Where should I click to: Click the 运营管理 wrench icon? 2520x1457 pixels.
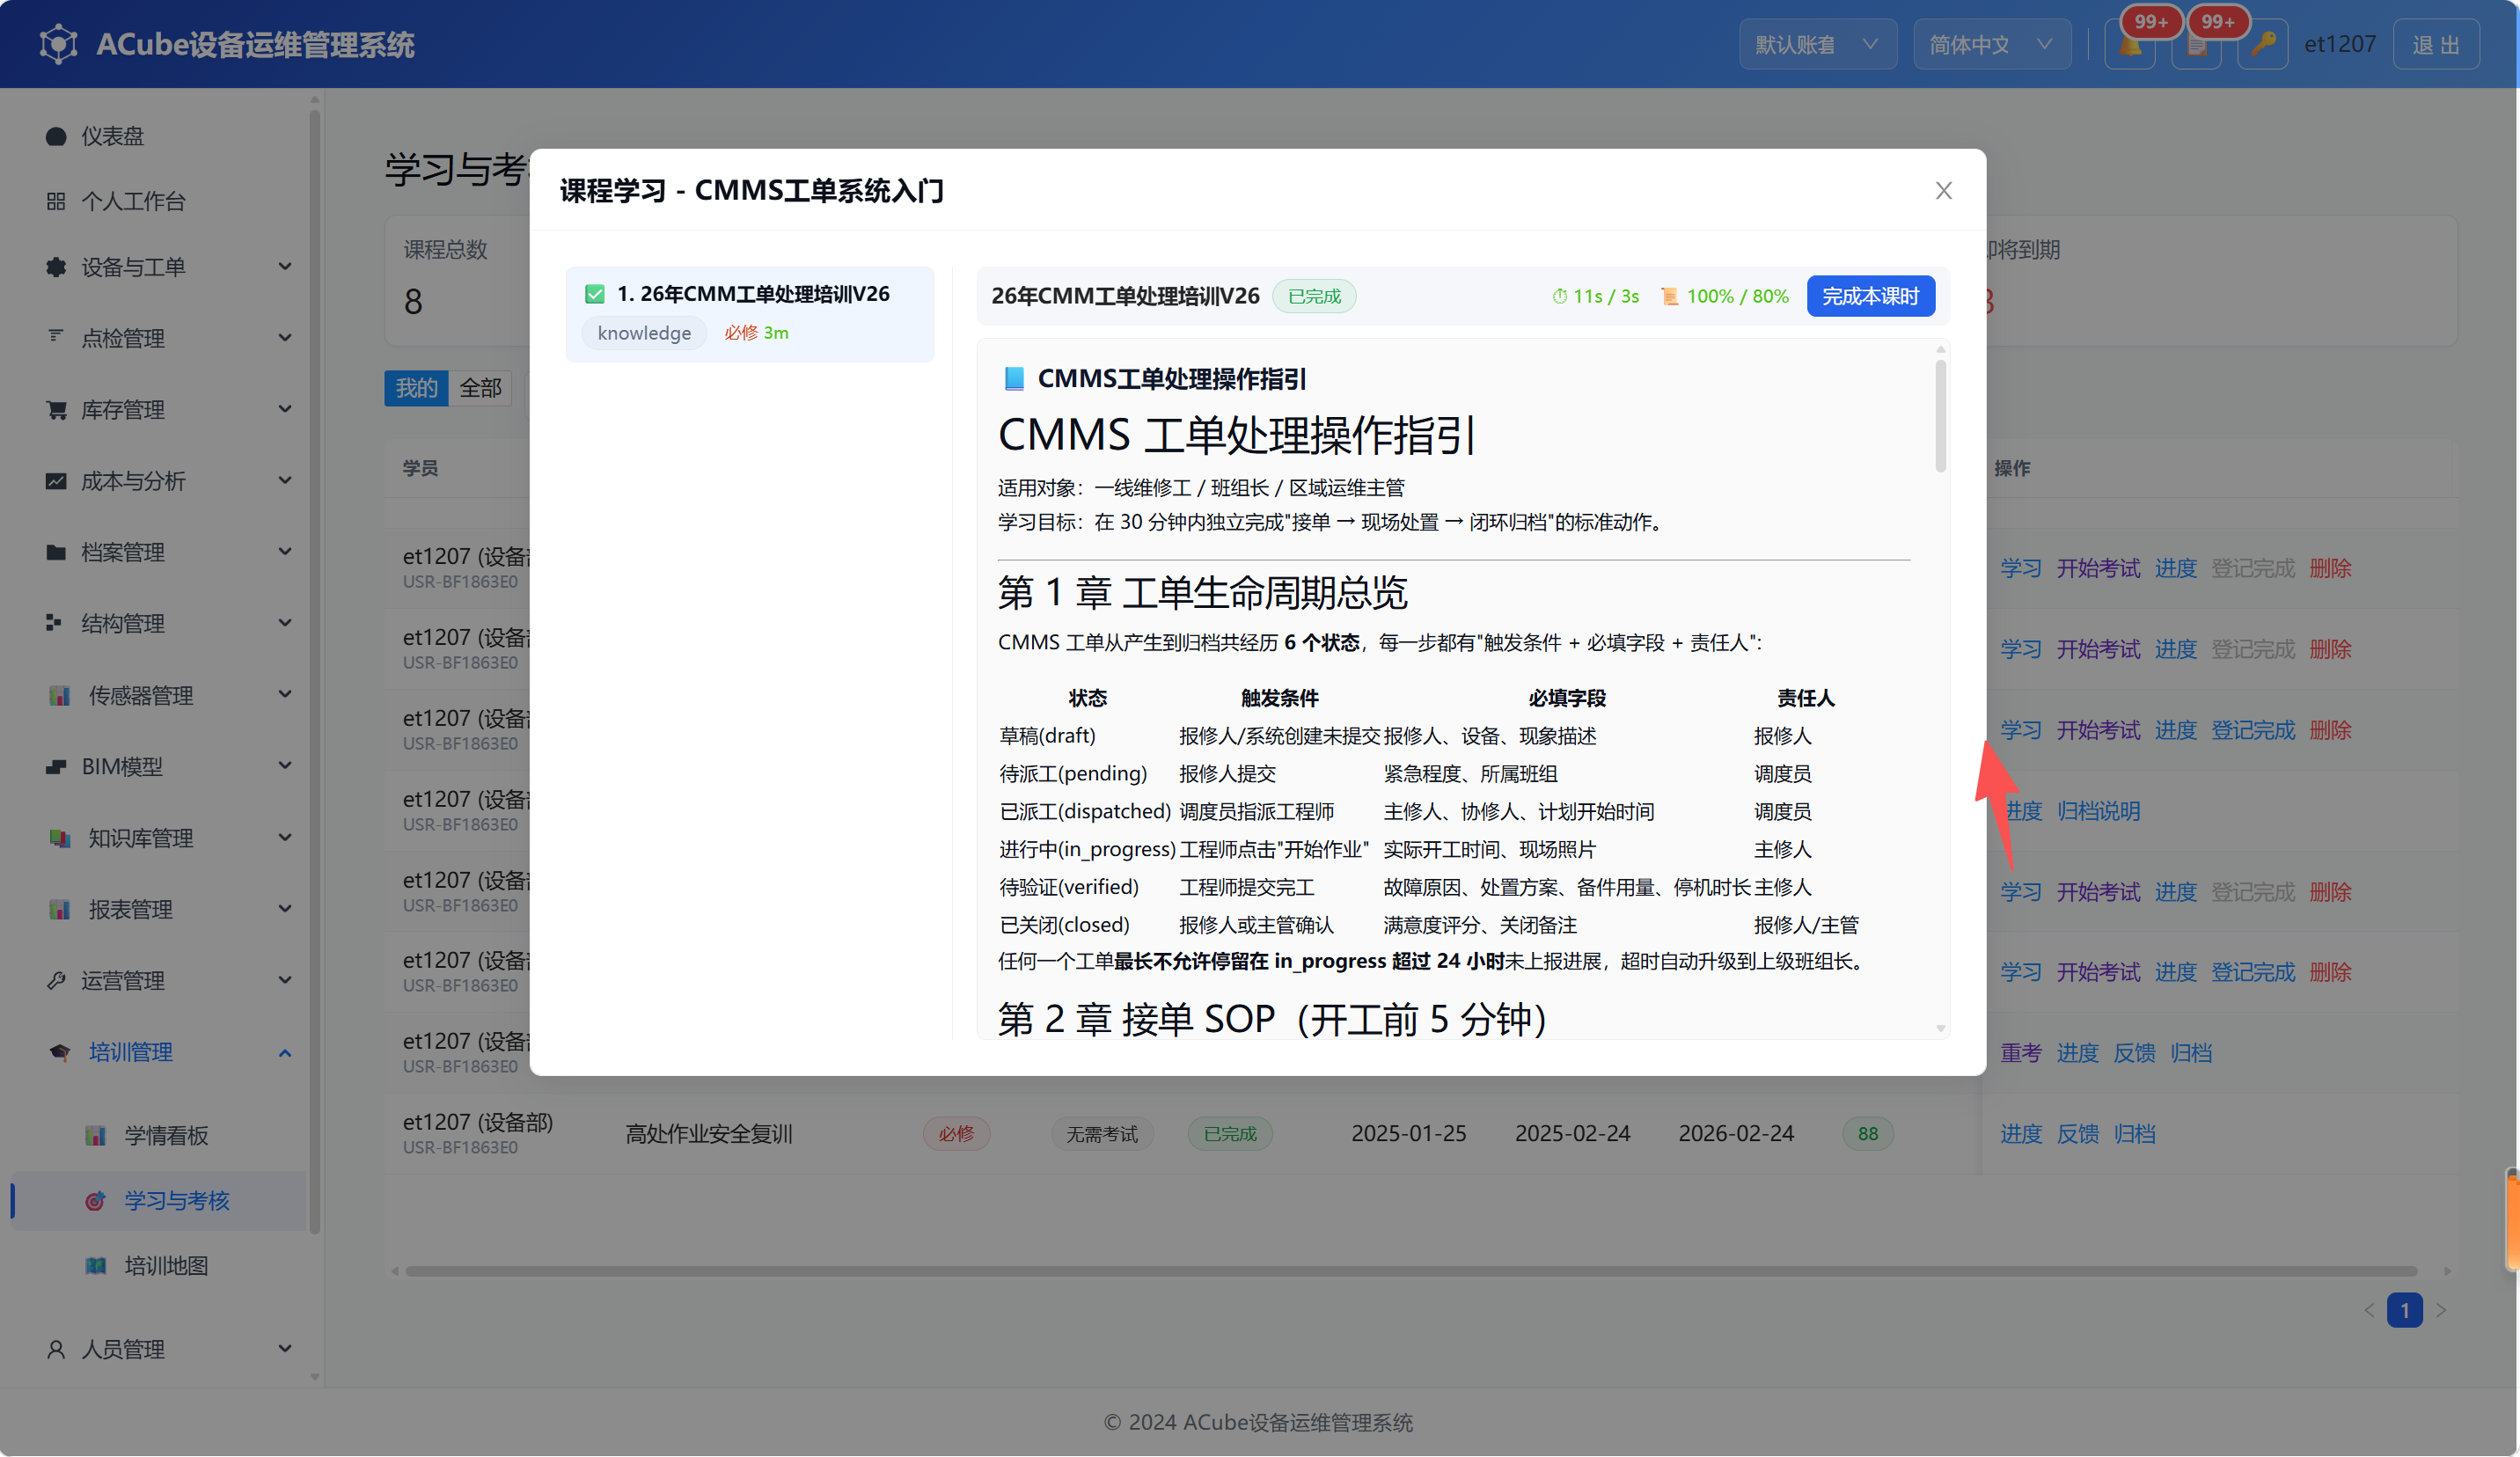pyautogui.click(x=56, y=981)
